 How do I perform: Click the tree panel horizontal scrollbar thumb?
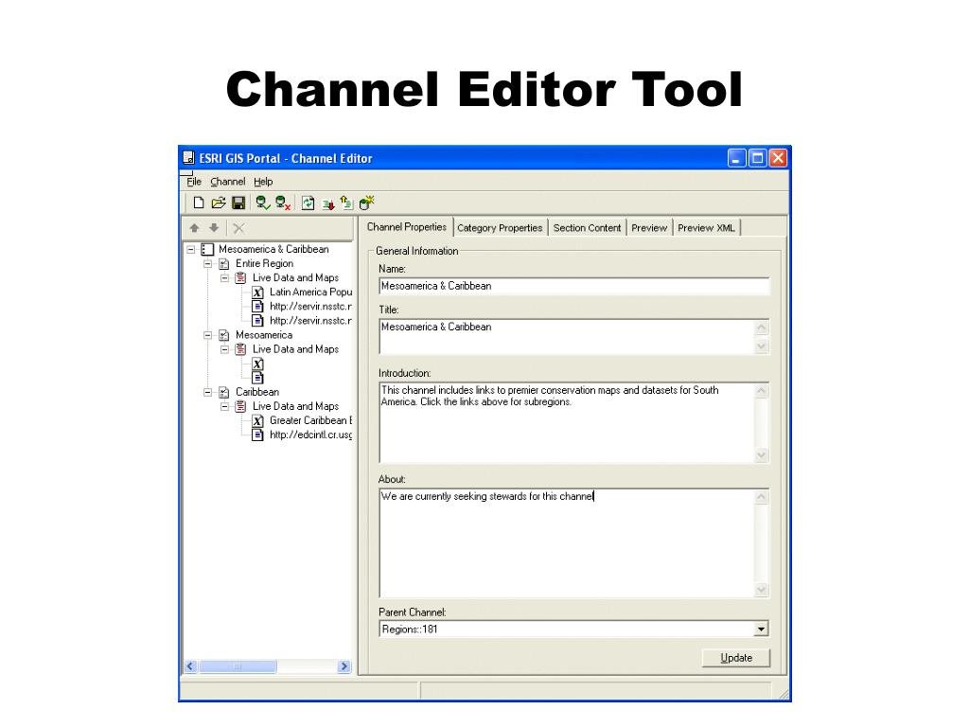point(238,666)
